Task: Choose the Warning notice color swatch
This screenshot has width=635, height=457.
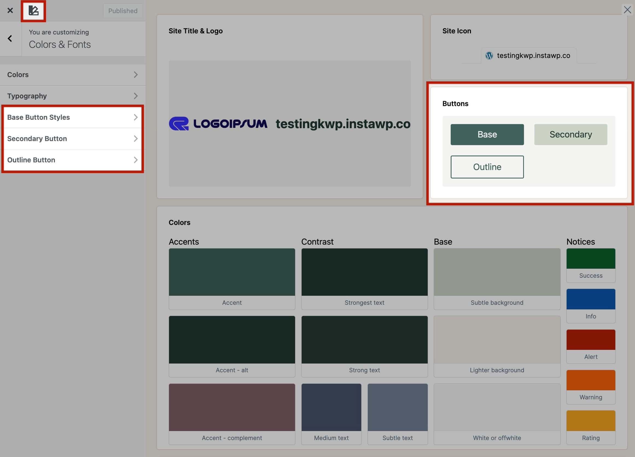Action: click(590, 380)
